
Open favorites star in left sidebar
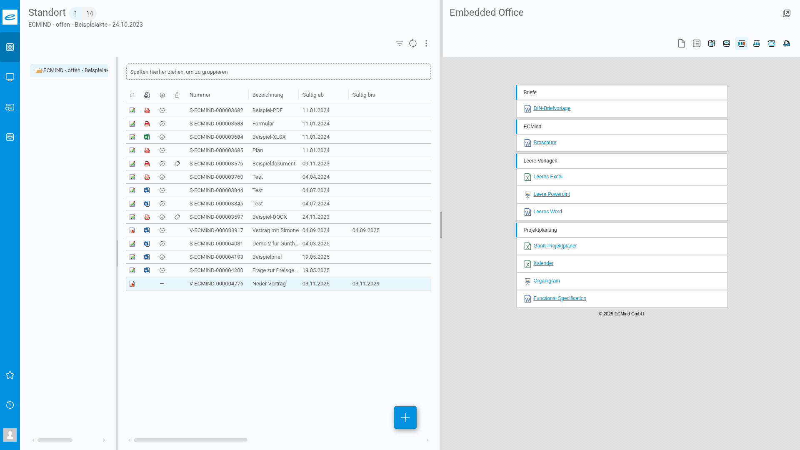click(10, 375)
